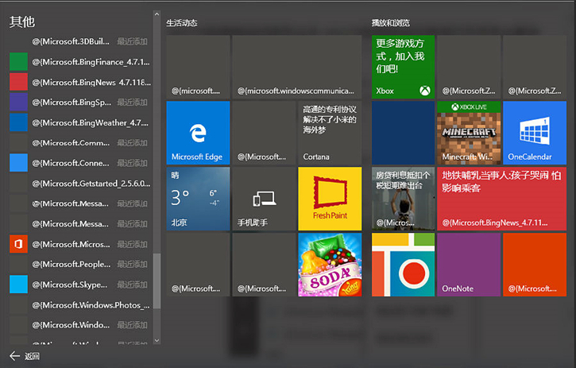This screenshot has height=368, width=576.
Task: Launch the OneCalendar tile
Action: (x=535, y=132)
